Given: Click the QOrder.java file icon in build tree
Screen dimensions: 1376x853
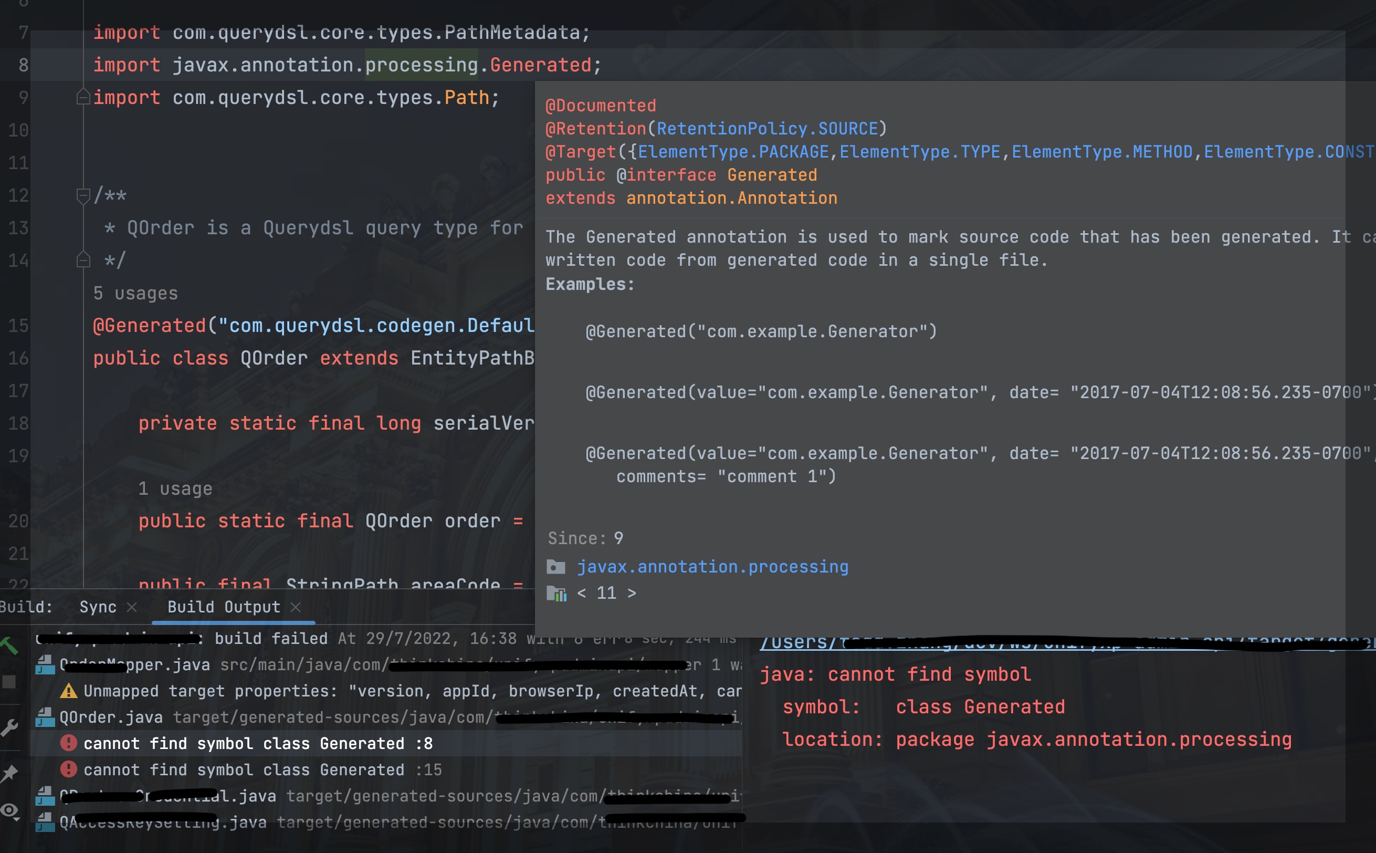Looking at the screenshot, I should [45, 717].
